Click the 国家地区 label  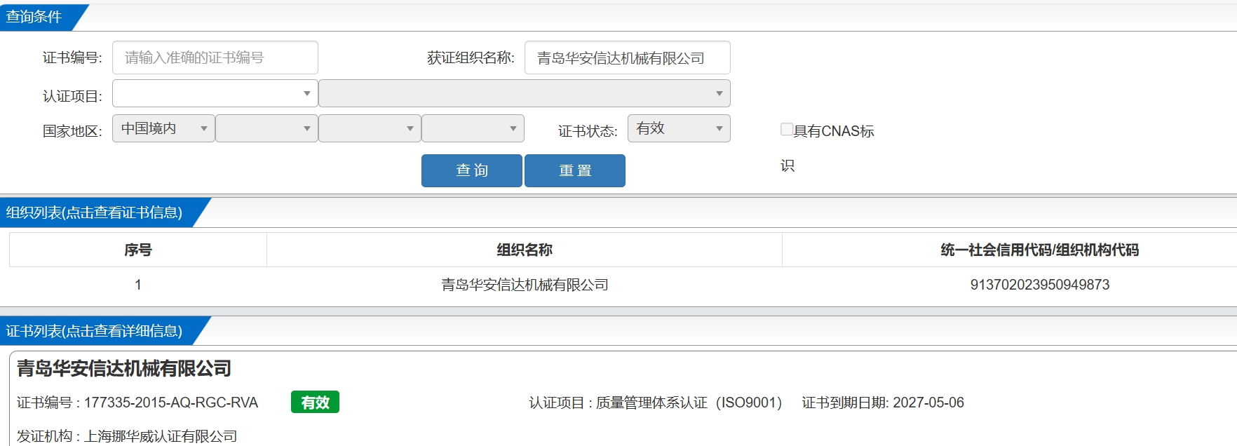tap(72, 131)
